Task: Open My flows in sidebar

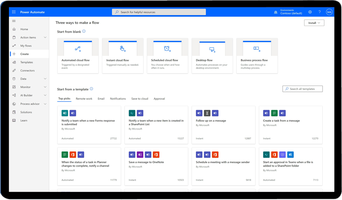Action: coord(26,46)
